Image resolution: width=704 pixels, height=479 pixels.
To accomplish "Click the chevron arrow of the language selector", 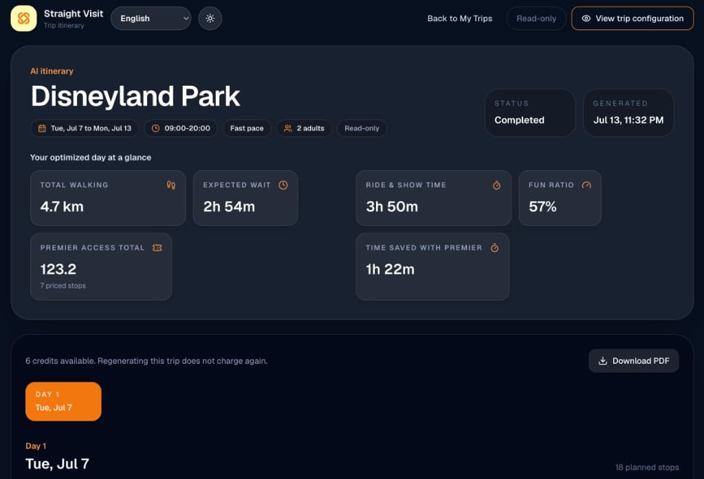I will tap(186, 19).
